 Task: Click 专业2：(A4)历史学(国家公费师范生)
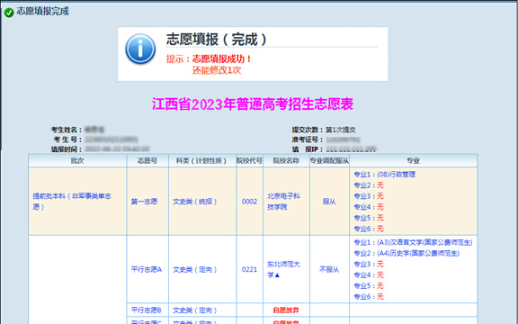(x=406, y=253)
